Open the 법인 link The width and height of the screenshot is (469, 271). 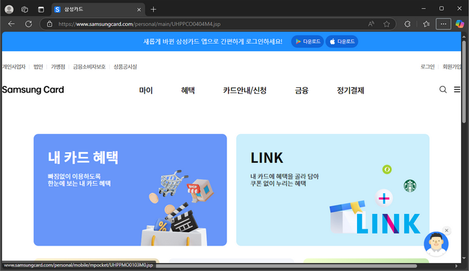point(38,67)
